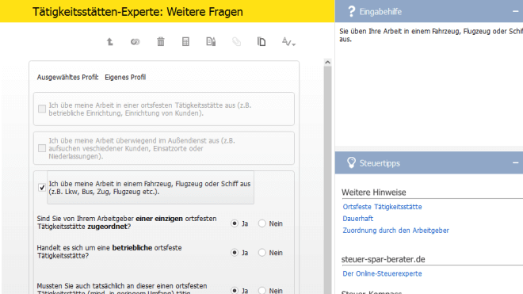This screenshot has height=294, width=523.
Task: Click the Eigenes Profil text
Action: 125,78
